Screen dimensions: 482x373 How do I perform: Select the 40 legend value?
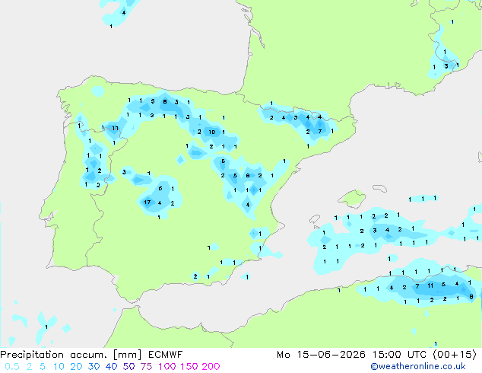pyautogui.click(x=111, y=367)
